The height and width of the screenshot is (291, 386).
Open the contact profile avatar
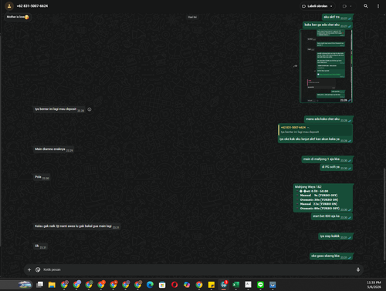[x=9, y=6]
